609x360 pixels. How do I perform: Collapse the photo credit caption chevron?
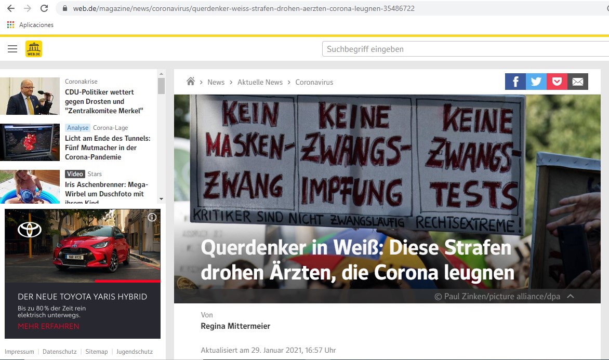pyautogui.click(x=571, y=296)
